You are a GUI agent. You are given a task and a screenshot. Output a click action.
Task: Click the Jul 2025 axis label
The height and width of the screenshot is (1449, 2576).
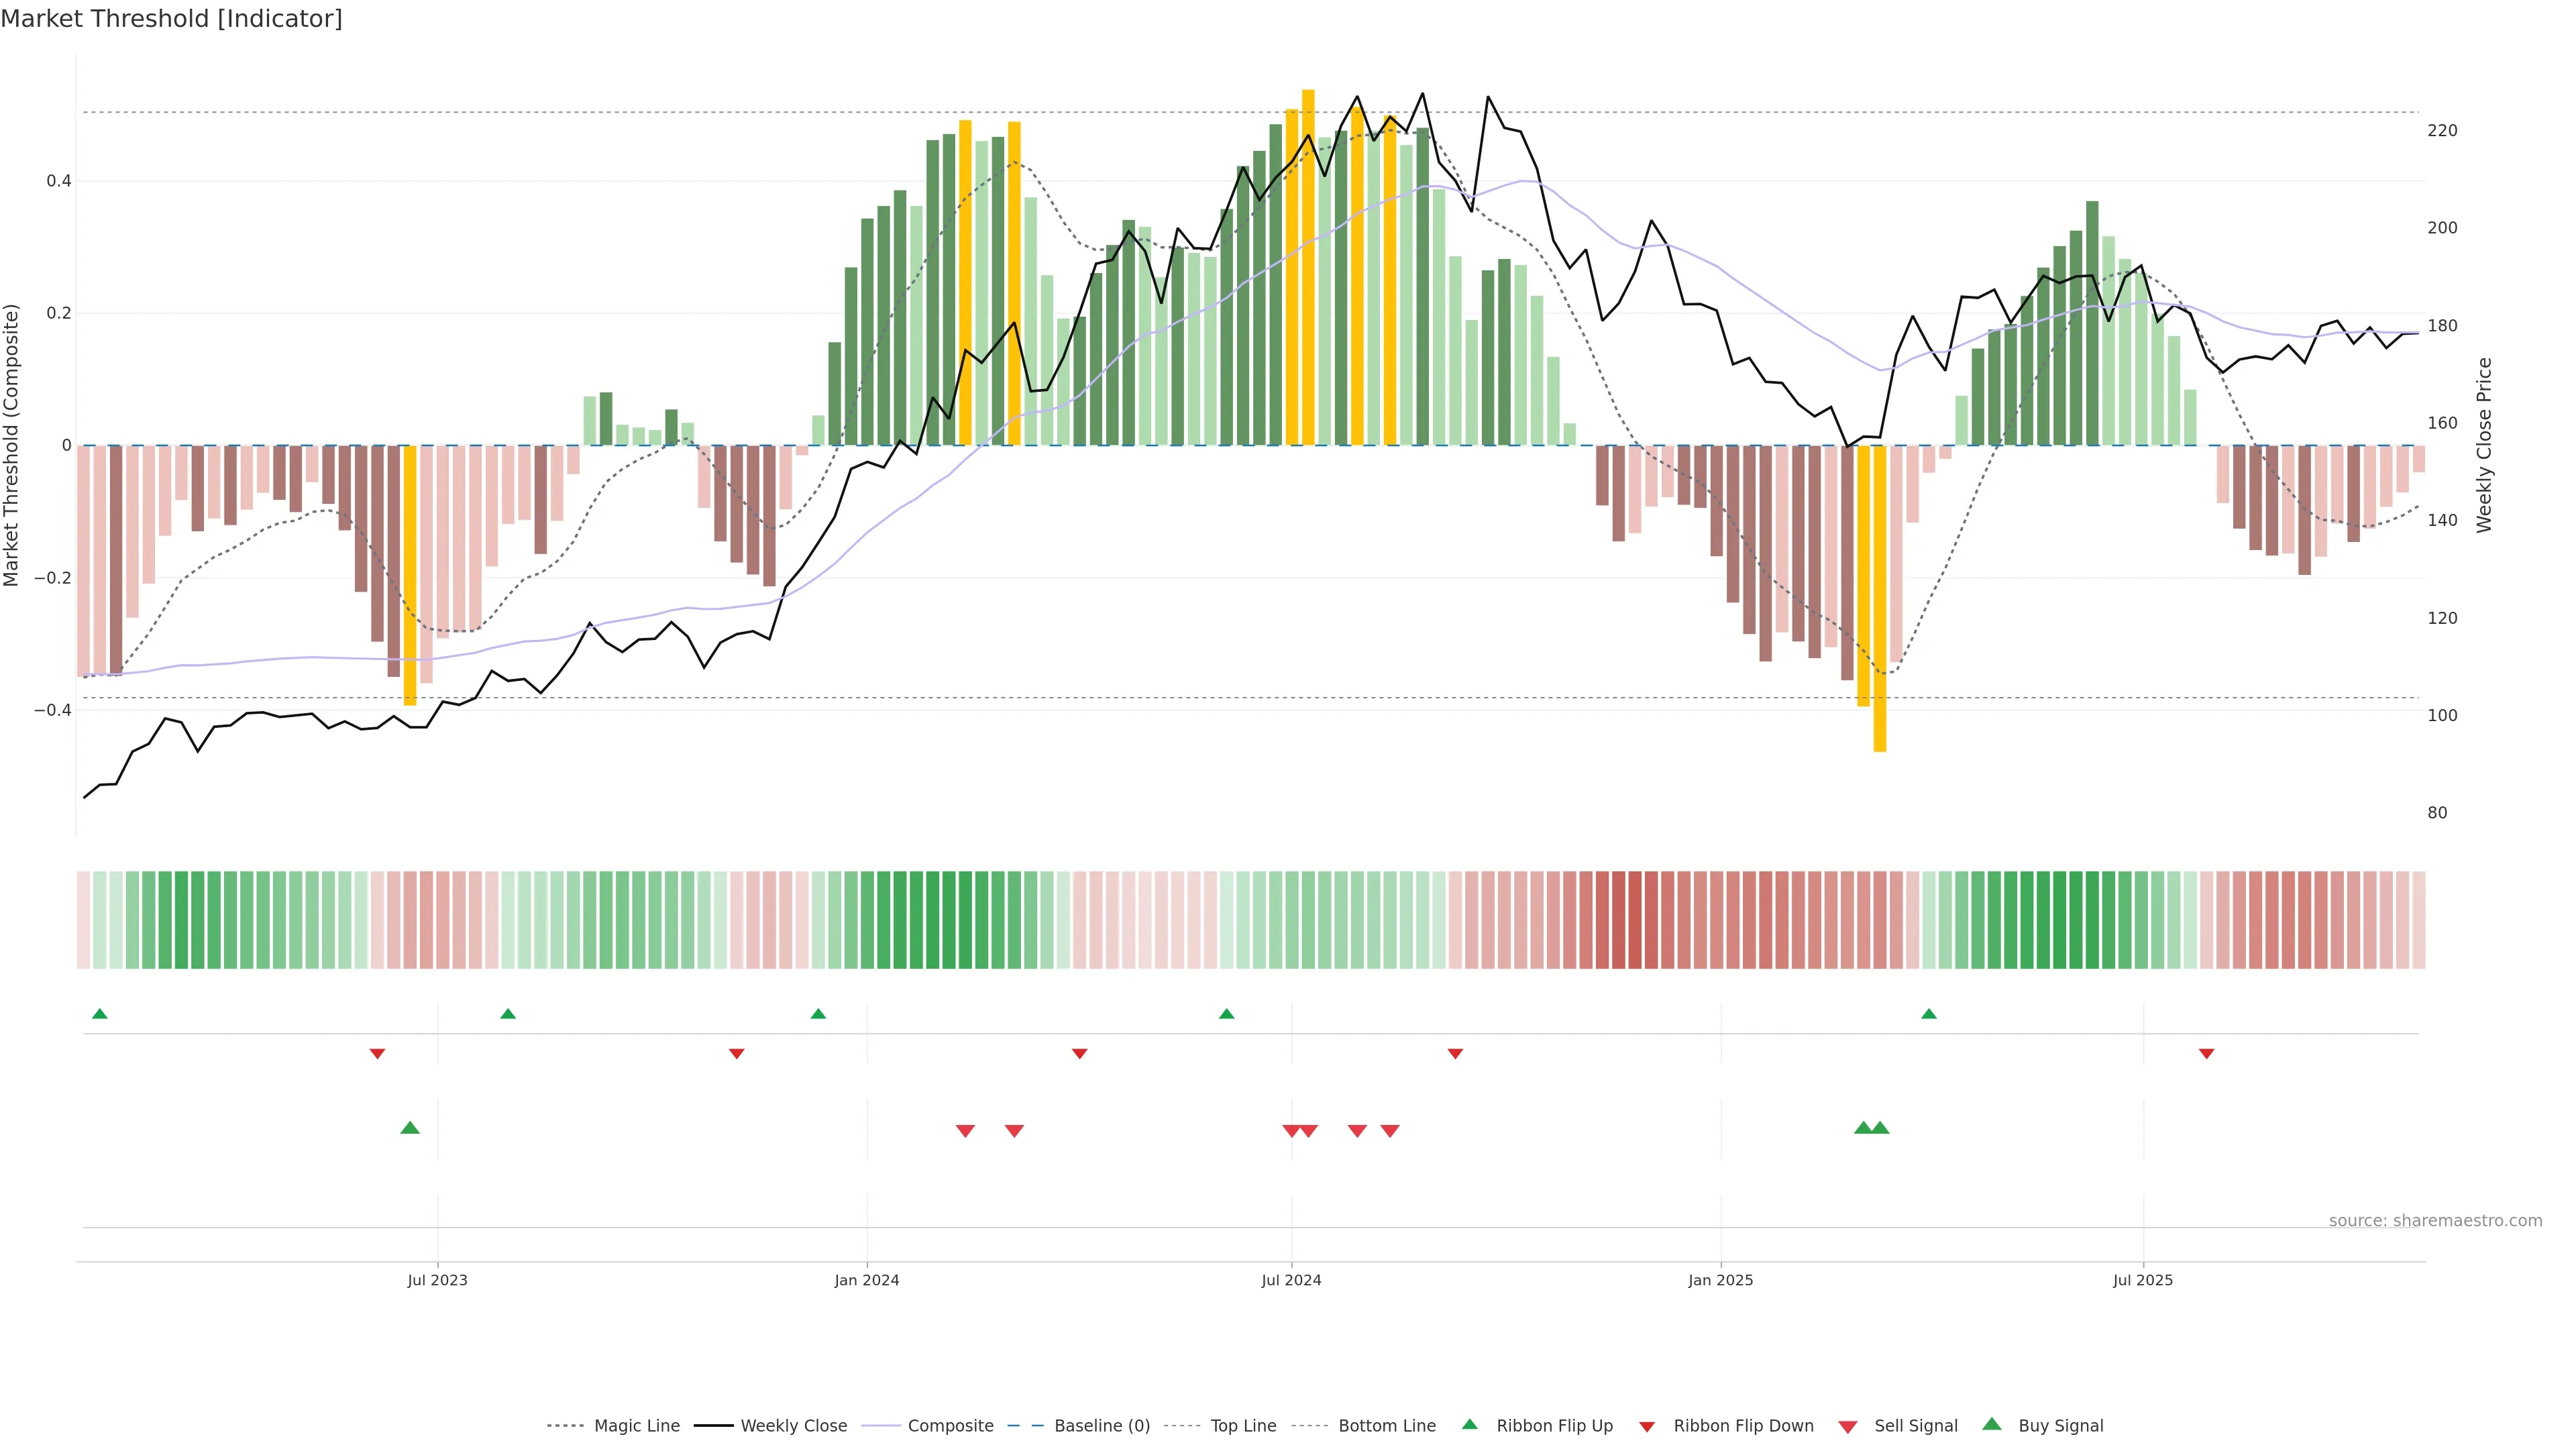click(2143, 1280)
